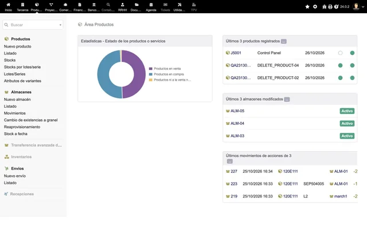
Task: Open Reaprovisionamiento menu entry
Action: coord(22,127)
